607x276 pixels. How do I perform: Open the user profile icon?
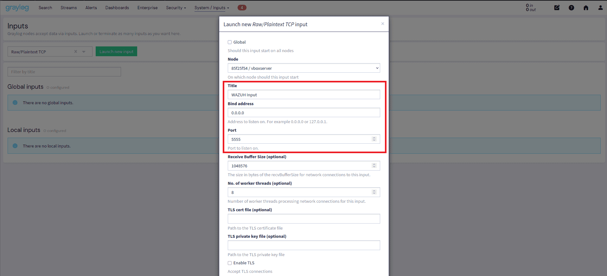600,8
